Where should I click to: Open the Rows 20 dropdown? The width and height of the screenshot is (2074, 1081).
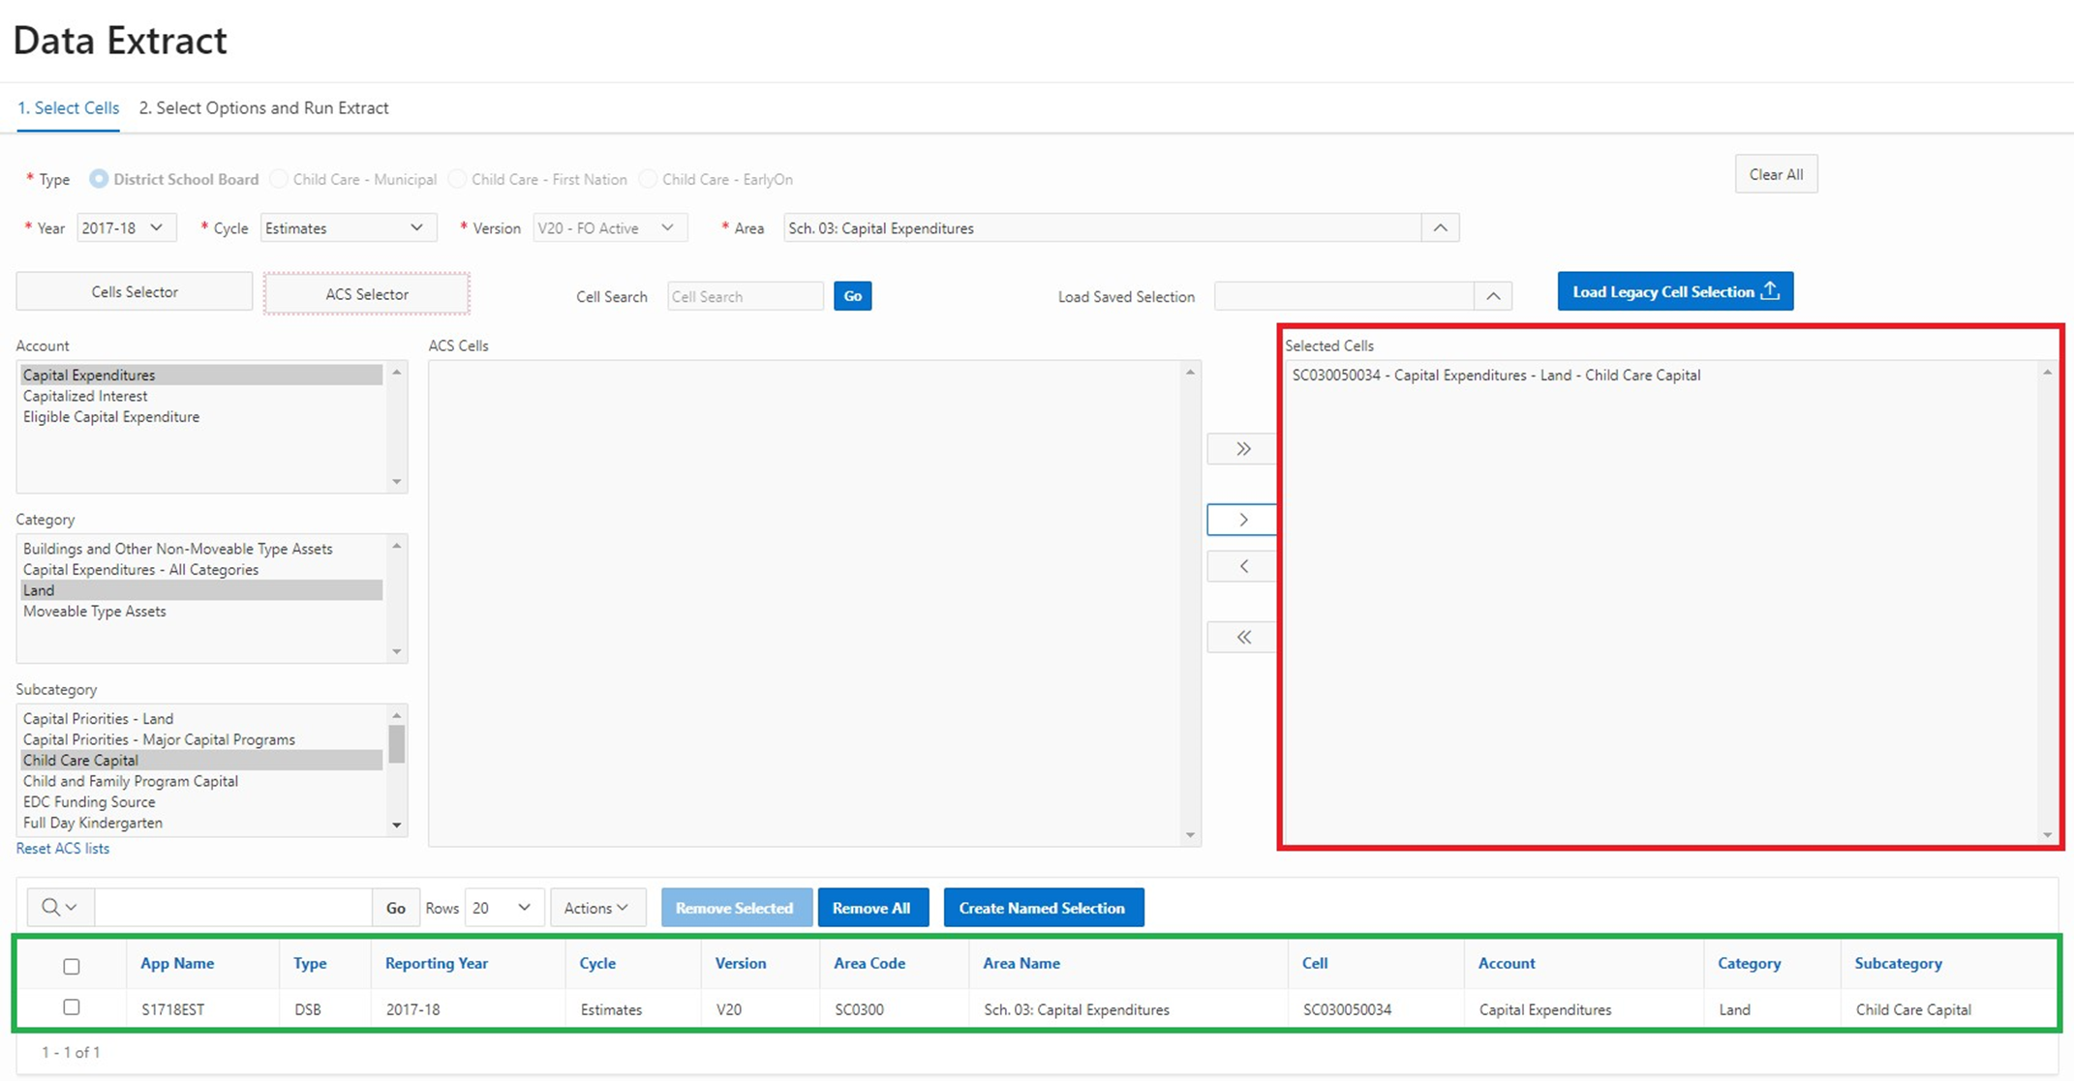coord(503,908)
